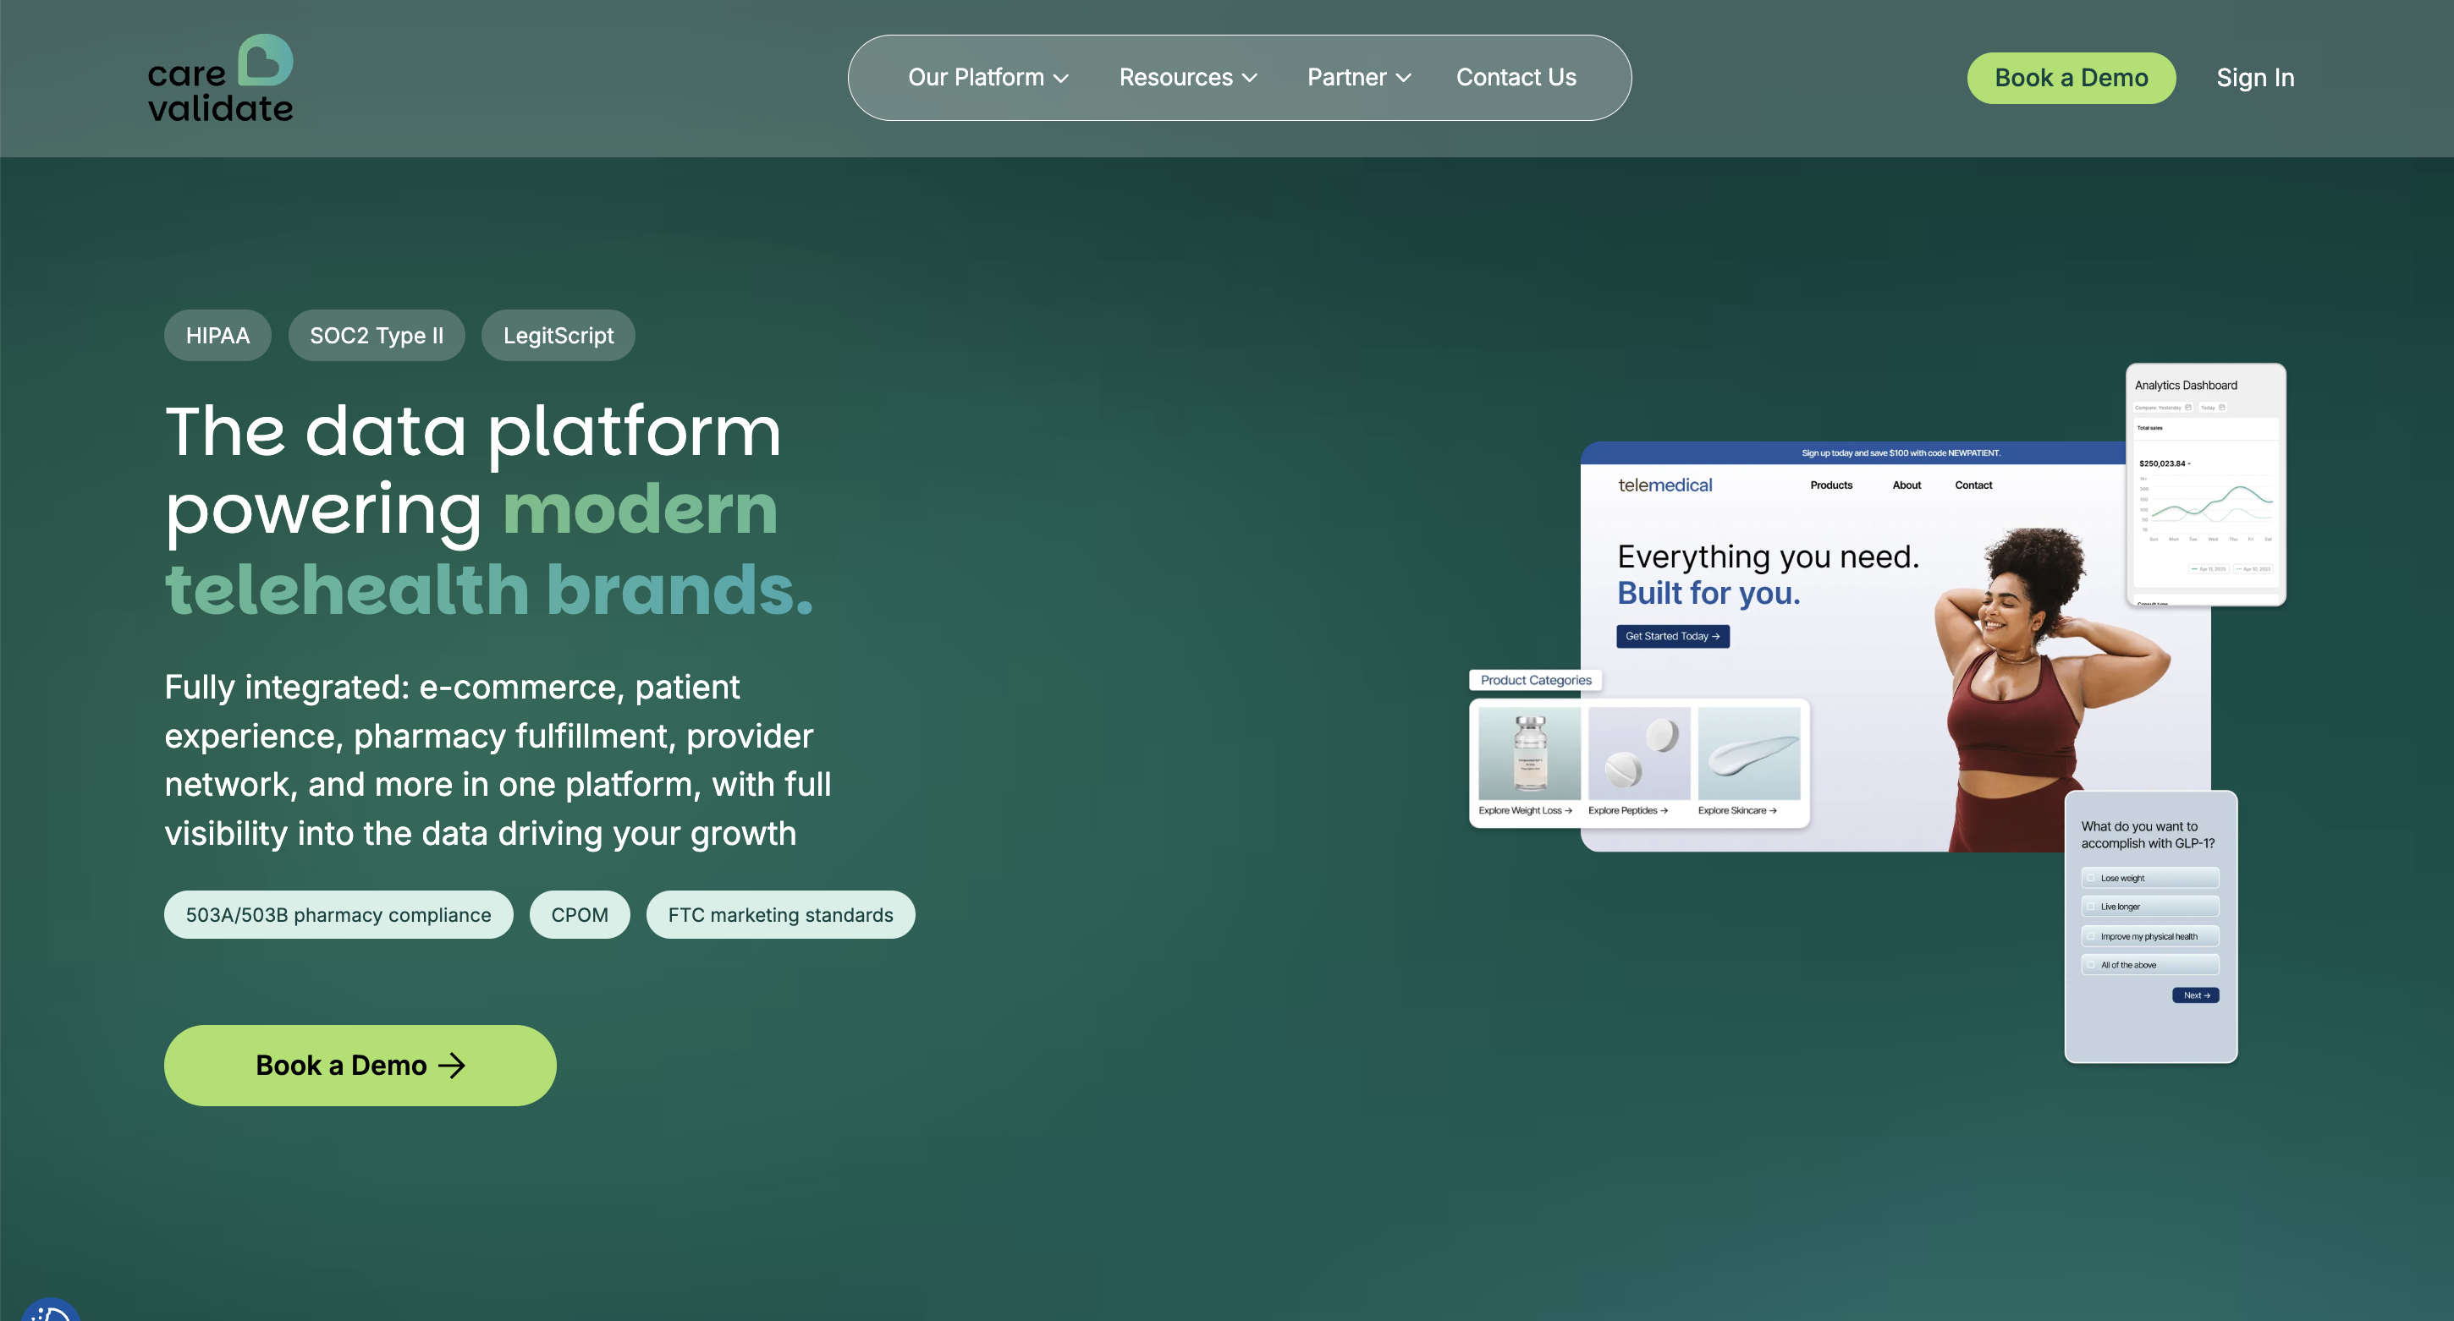Click the Explore Weight Loss vial thumbnail
This screenshot has height=1321, width=2454.
click(1529, 753)
